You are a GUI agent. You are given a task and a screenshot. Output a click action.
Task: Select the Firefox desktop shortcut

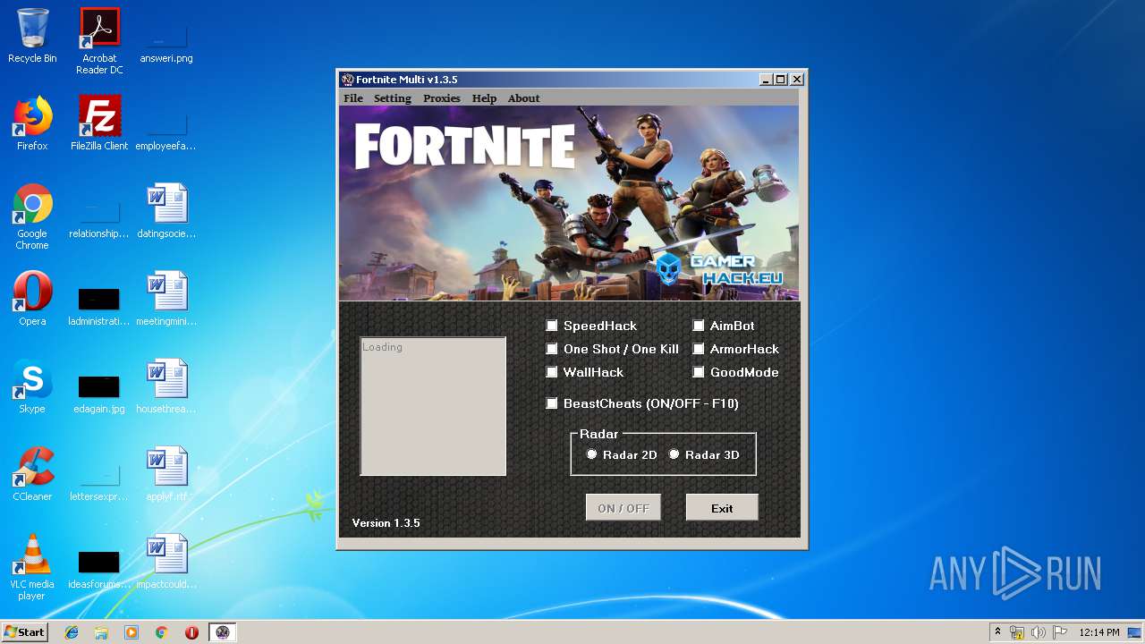[32, 123]
